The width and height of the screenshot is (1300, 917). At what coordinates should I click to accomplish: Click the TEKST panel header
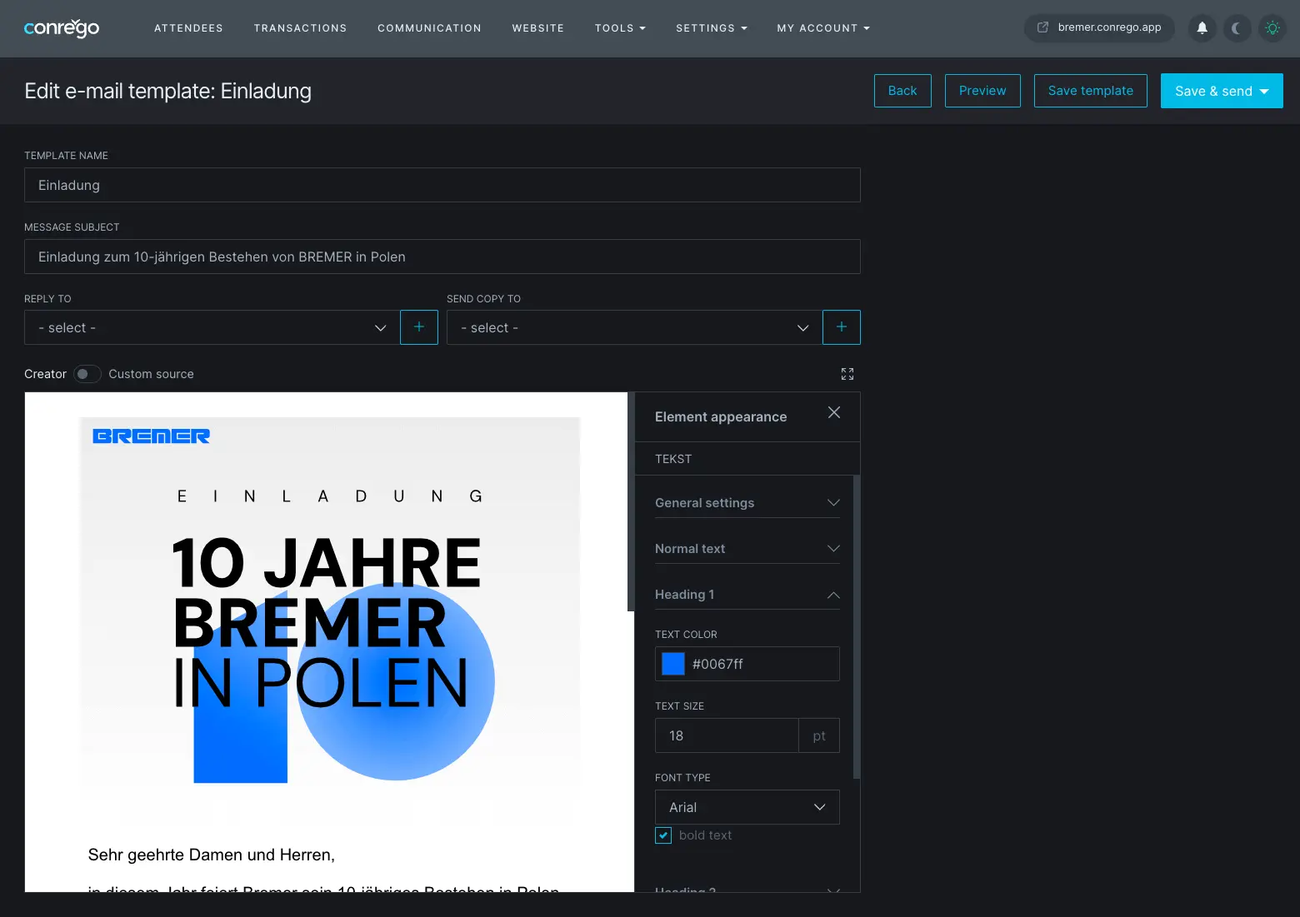(747, 459)
